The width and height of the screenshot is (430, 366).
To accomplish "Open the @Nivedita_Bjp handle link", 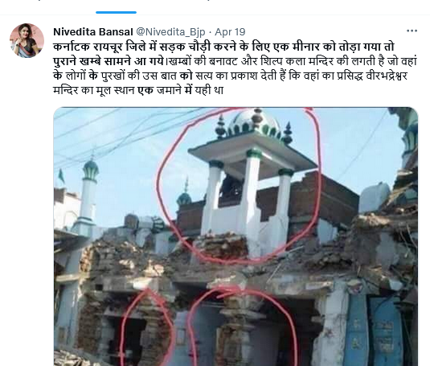I will (x=170, y=32).
